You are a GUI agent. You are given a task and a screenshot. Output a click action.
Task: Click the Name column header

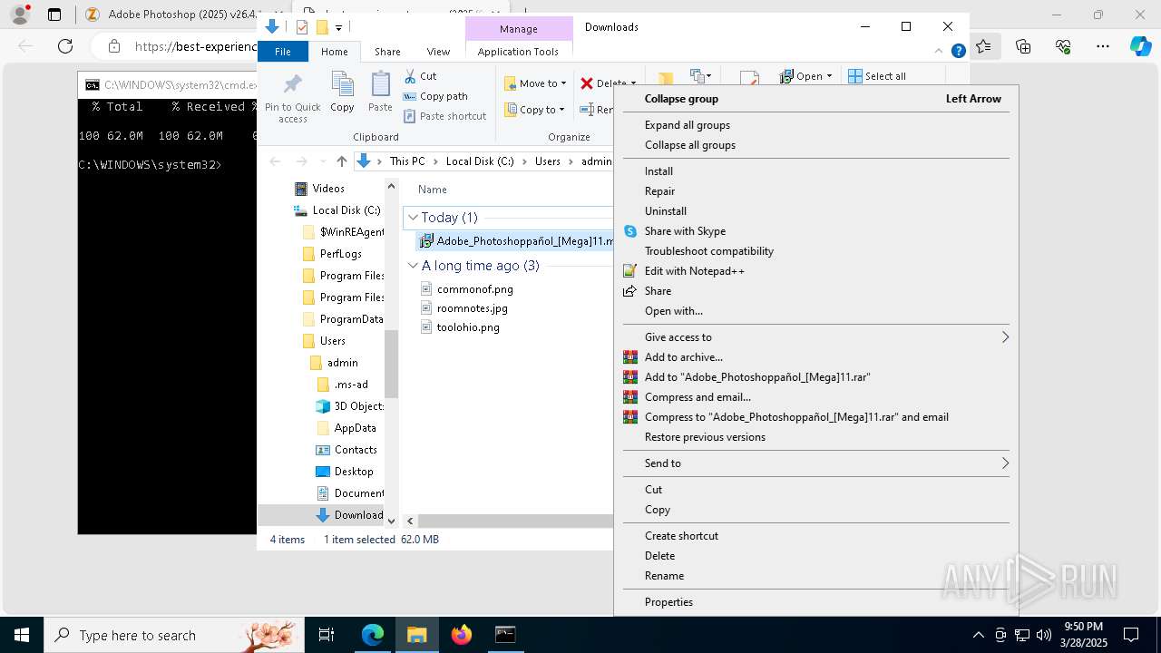pyautogui.click(x=433, y=190)
